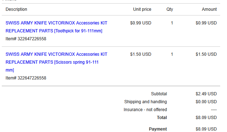Click the bold Payment label
Screen dimensions: 227x132
click(158, 129)
